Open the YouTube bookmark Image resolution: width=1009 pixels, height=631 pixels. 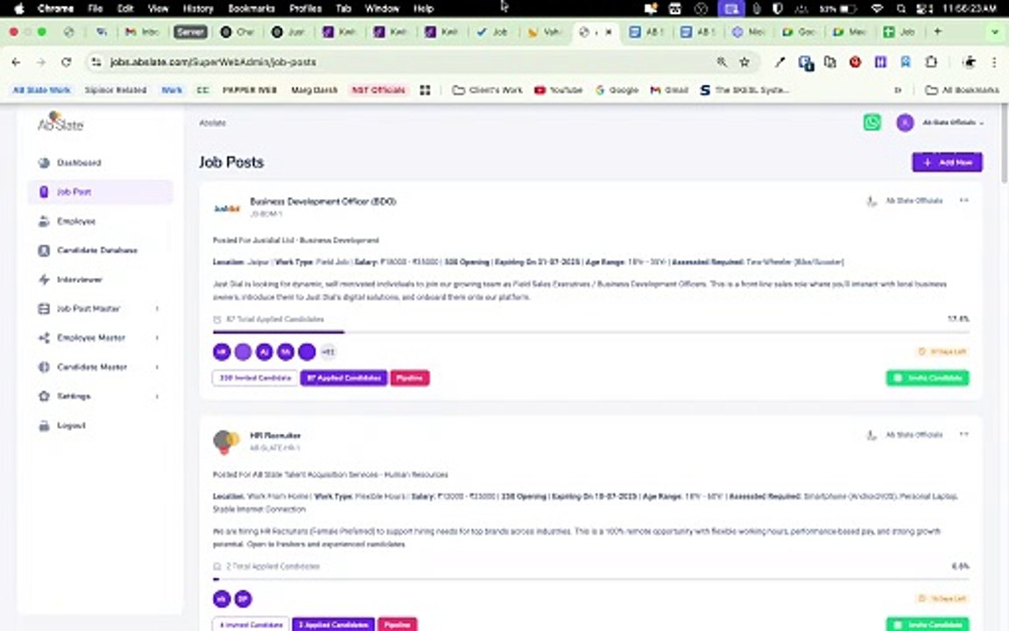[x=558, y=90]
